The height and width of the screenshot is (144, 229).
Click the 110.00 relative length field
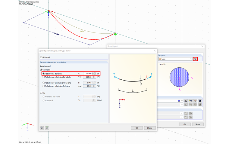click(88, 77)
